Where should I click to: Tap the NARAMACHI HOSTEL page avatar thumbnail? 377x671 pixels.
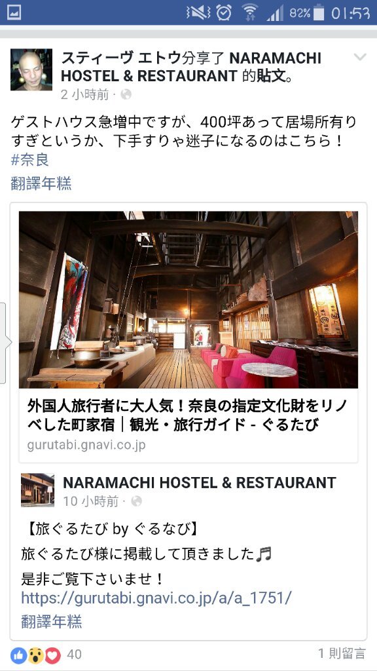pyautogui.click(x=37, y=490)
